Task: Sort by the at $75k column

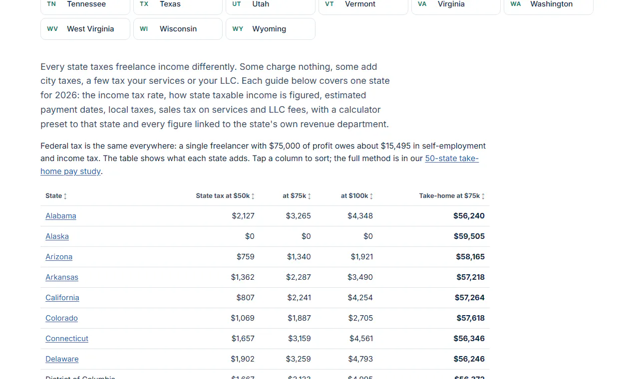Action: pos(297,196)
